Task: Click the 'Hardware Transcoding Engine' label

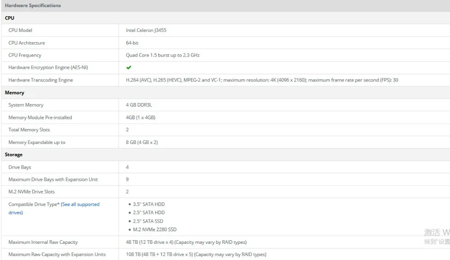Action: (40, 80)
